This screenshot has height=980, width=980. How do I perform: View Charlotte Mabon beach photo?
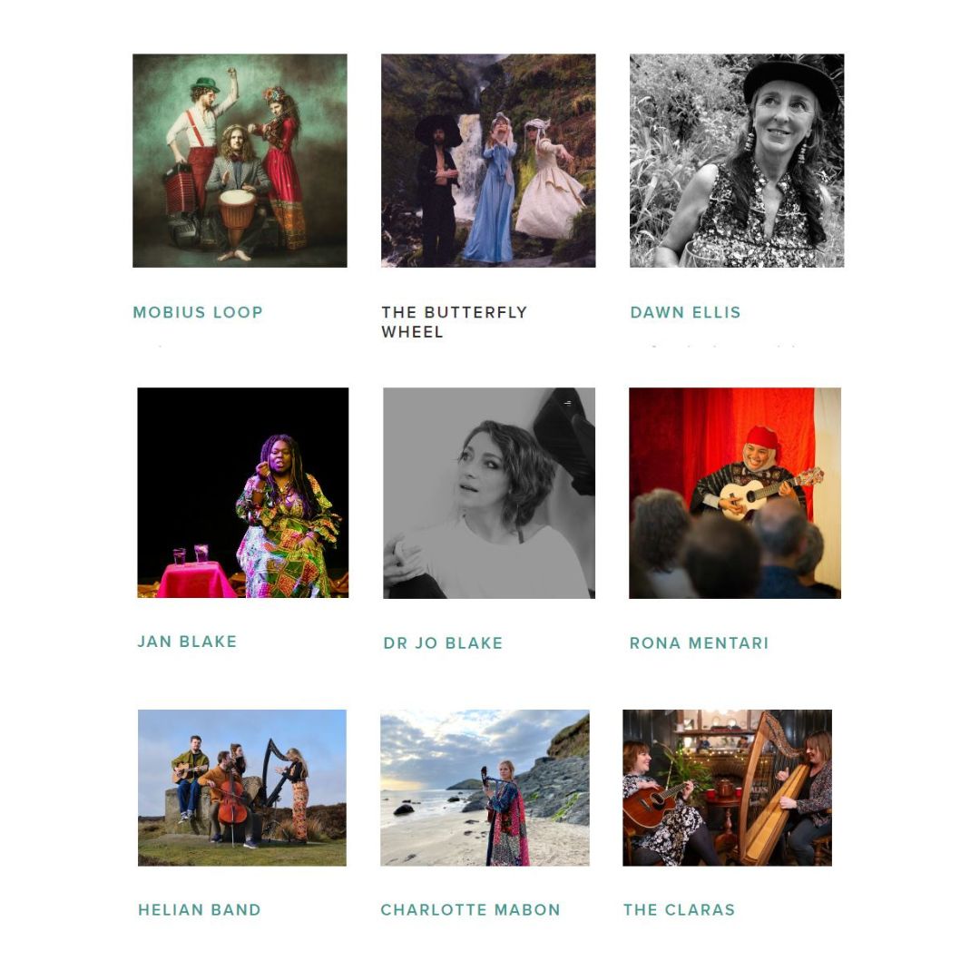tap(485, 788)
